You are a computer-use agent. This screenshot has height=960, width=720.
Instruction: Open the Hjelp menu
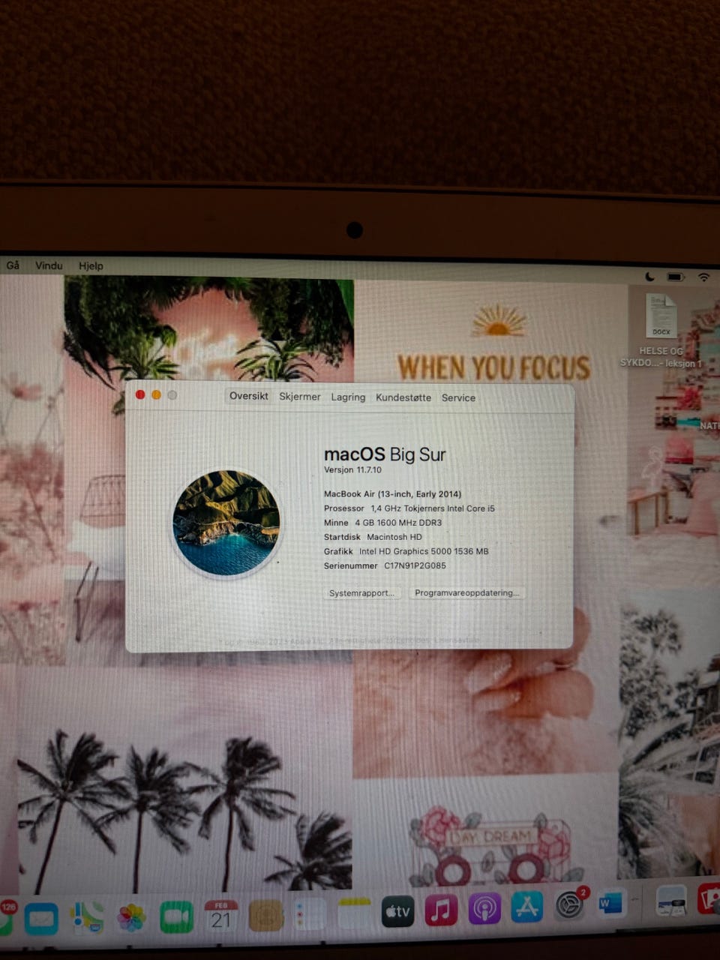point(91,265)
